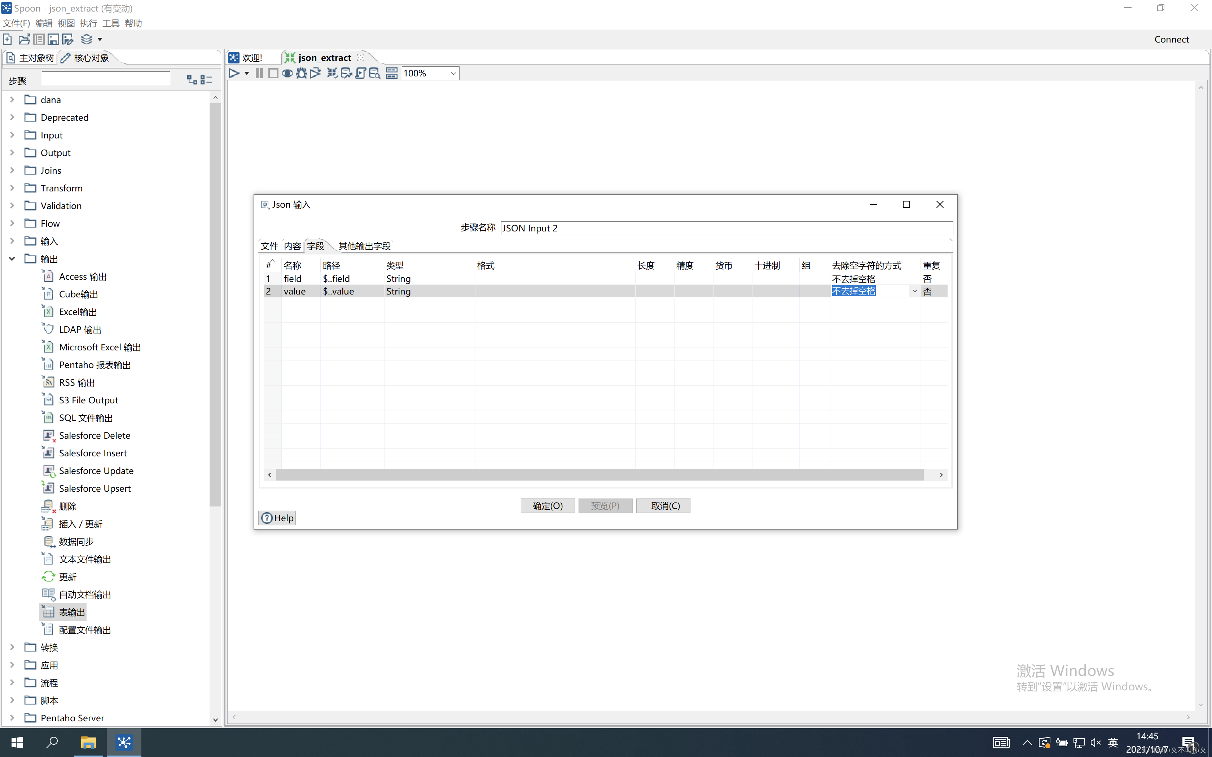1212x757 pixels.
Task: Open File Explorer from taskbar
Action: point(89,742)
